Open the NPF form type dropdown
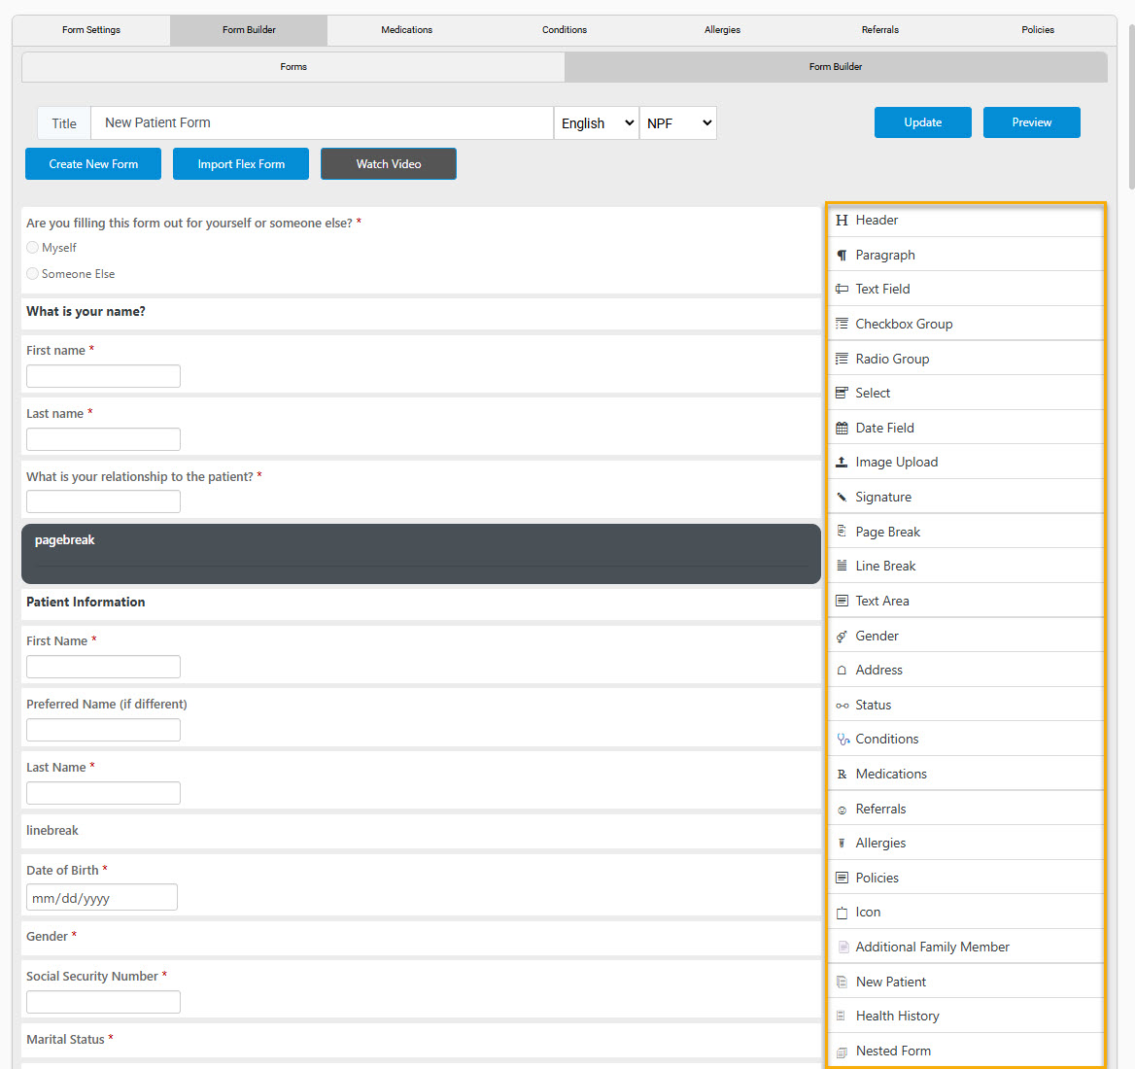Screen dimensions: 1135x1069 [x=677, y=122]
